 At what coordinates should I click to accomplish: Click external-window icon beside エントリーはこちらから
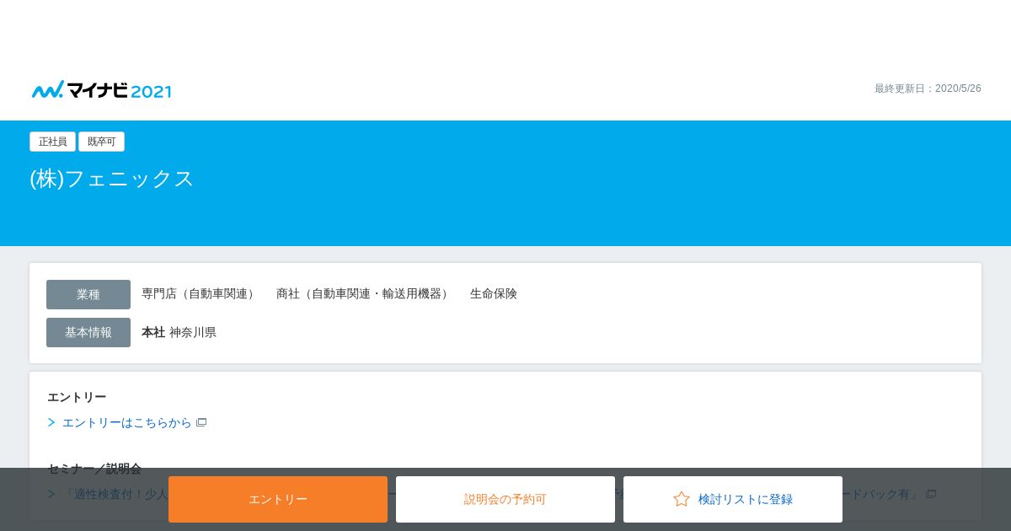(201, 422)
